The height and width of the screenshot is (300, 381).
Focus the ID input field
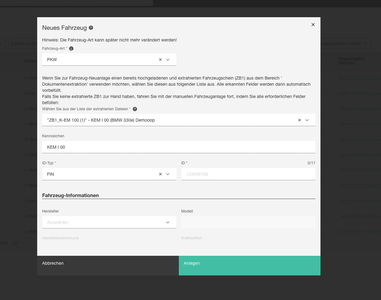pos(248,174)
